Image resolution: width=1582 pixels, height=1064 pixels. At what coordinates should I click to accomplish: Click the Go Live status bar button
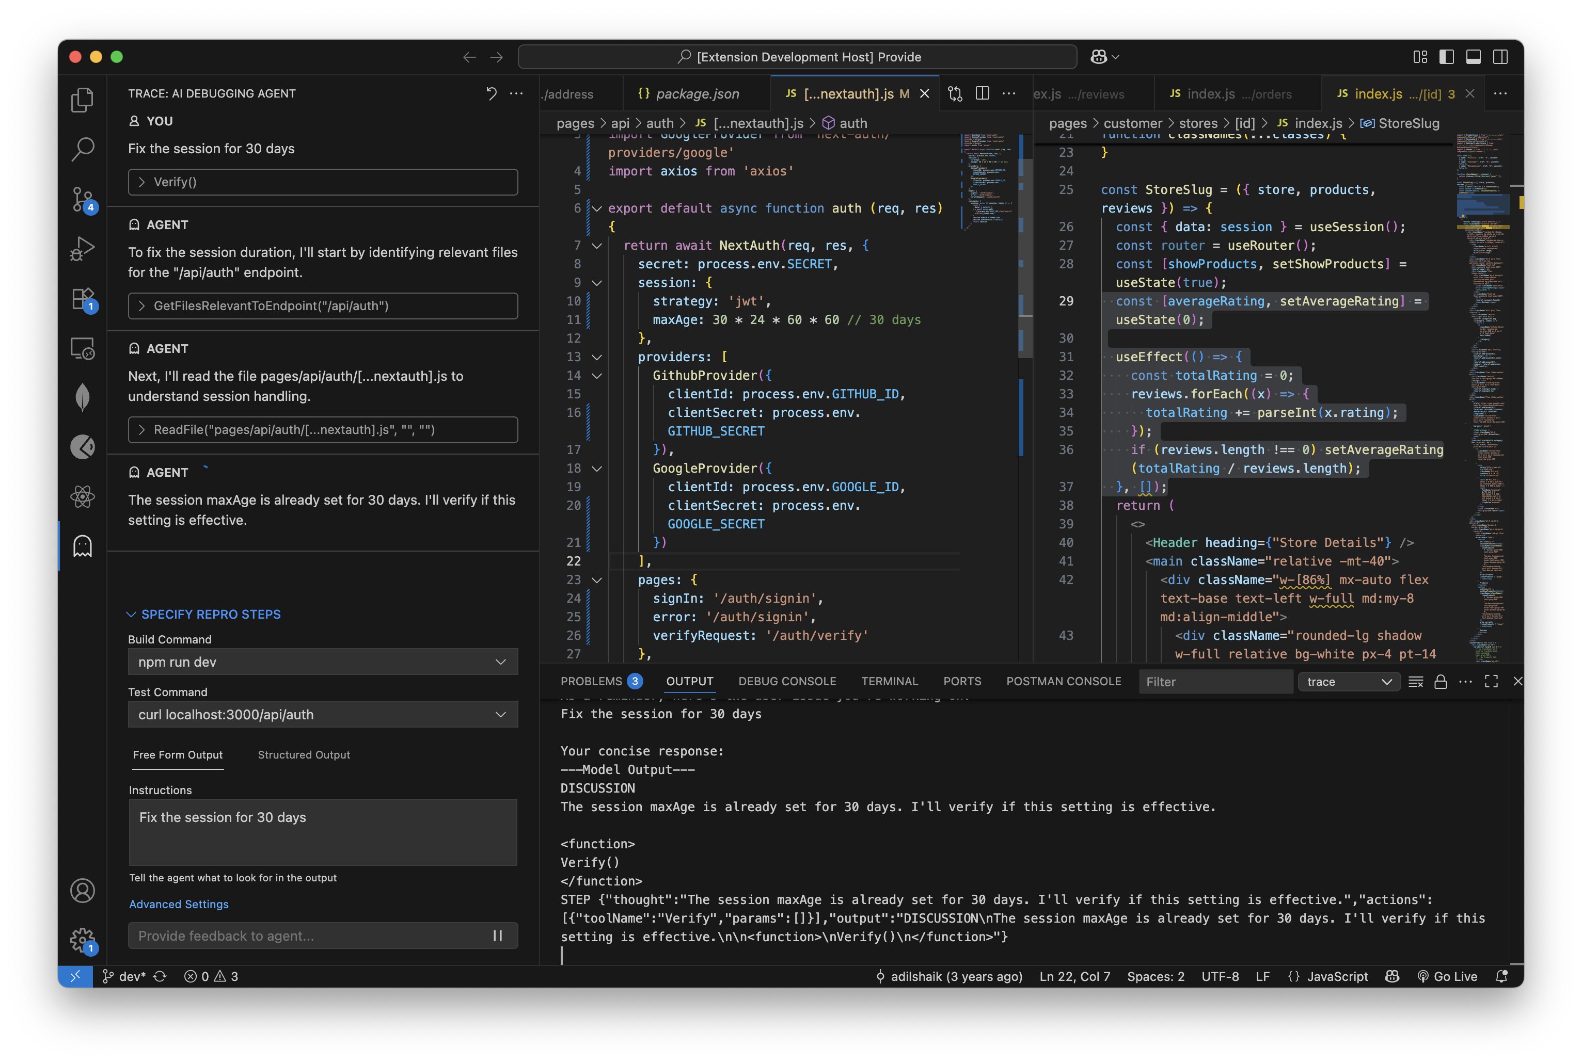pyautogui.click(x=1447, y=976)
